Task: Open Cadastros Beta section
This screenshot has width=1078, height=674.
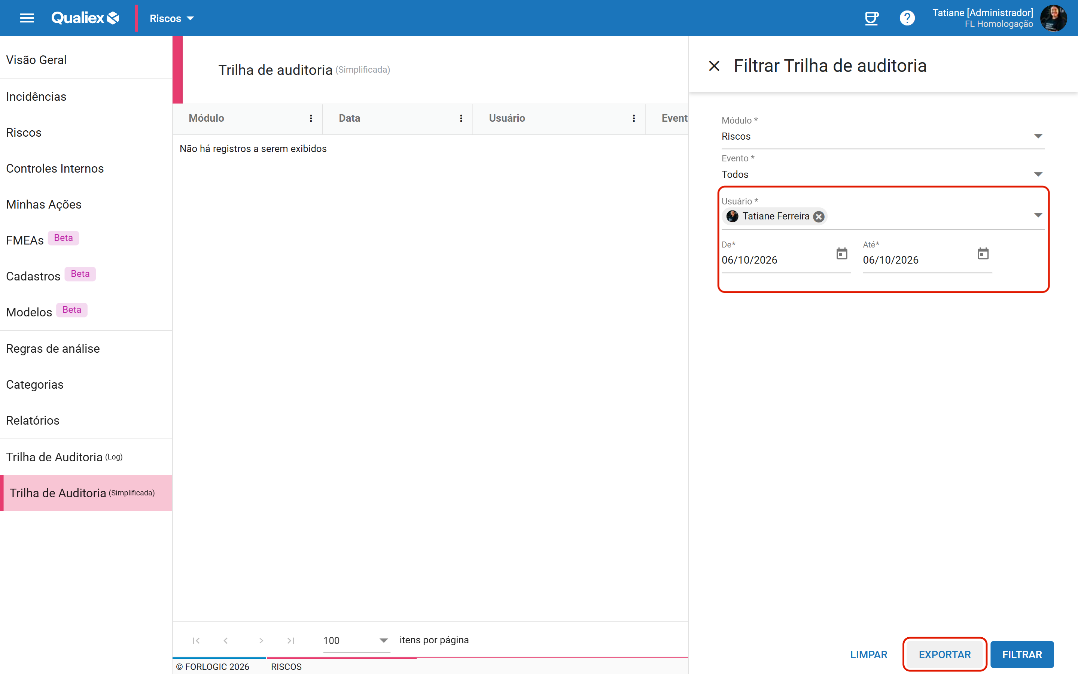Action: pos(86,276)
